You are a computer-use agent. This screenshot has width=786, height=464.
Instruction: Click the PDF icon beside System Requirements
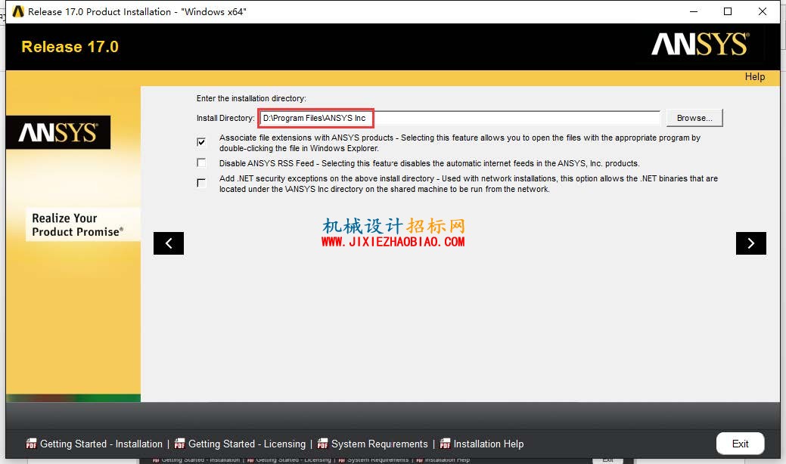coord(322,444)
